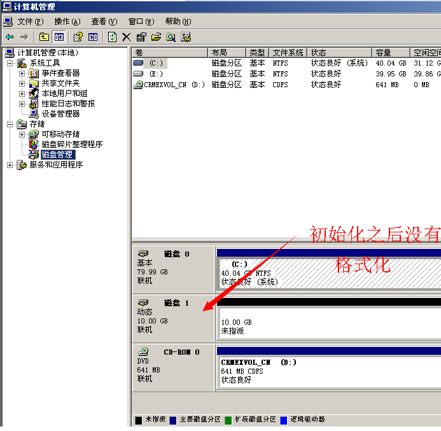Click the C: drive volume icon

pos(138,63)
